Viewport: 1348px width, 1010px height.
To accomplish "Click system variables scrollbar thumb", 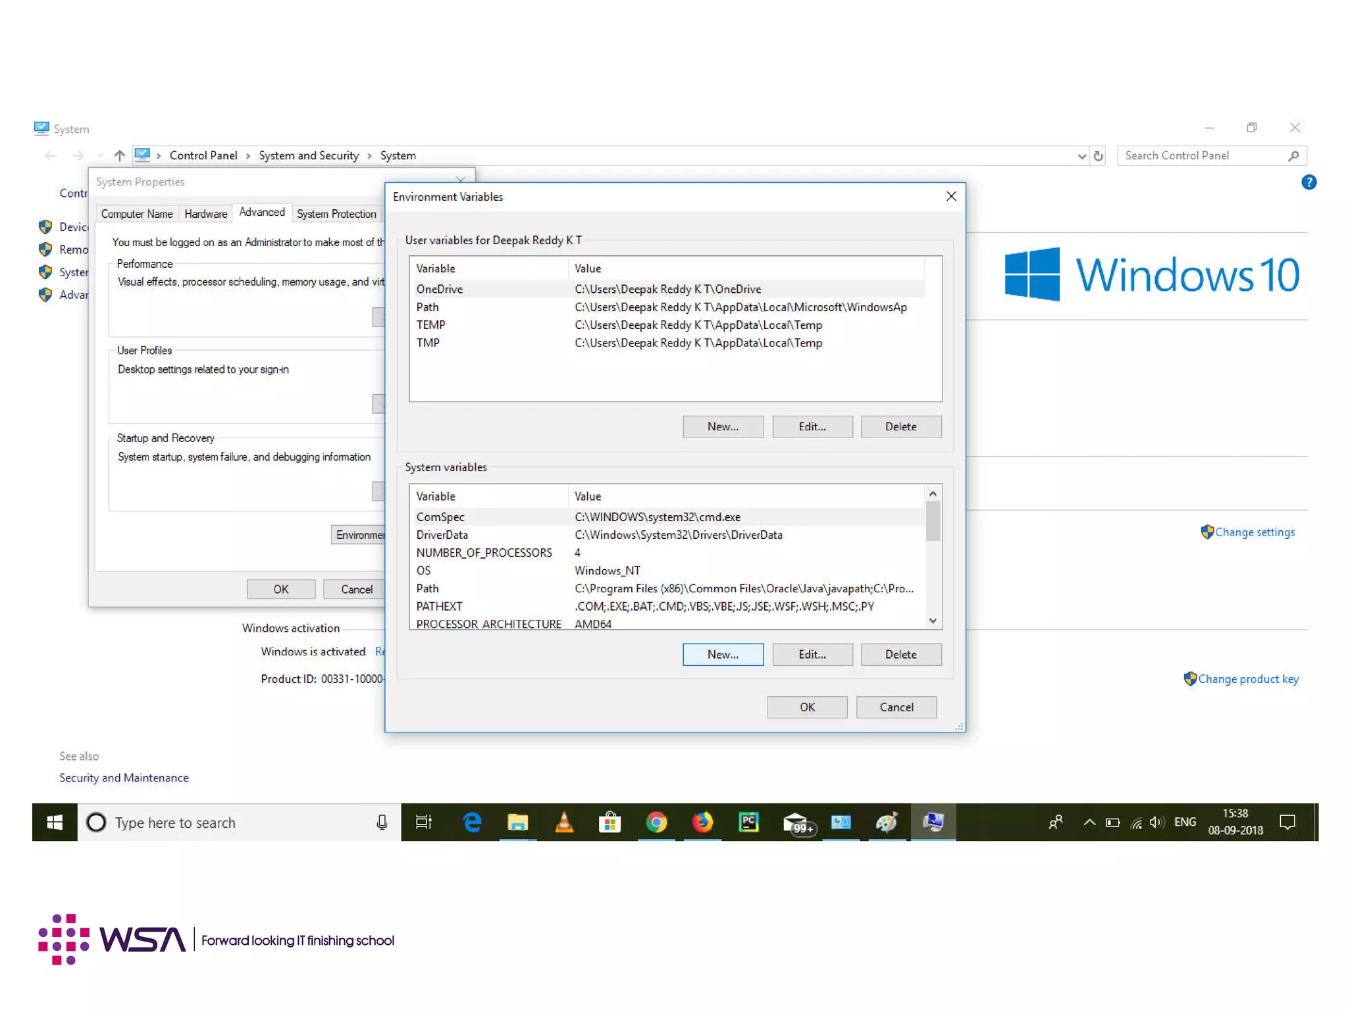I will [x=933, y=521].
